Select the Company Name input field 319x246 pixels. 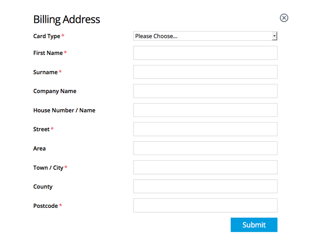(x=205, y=91)
